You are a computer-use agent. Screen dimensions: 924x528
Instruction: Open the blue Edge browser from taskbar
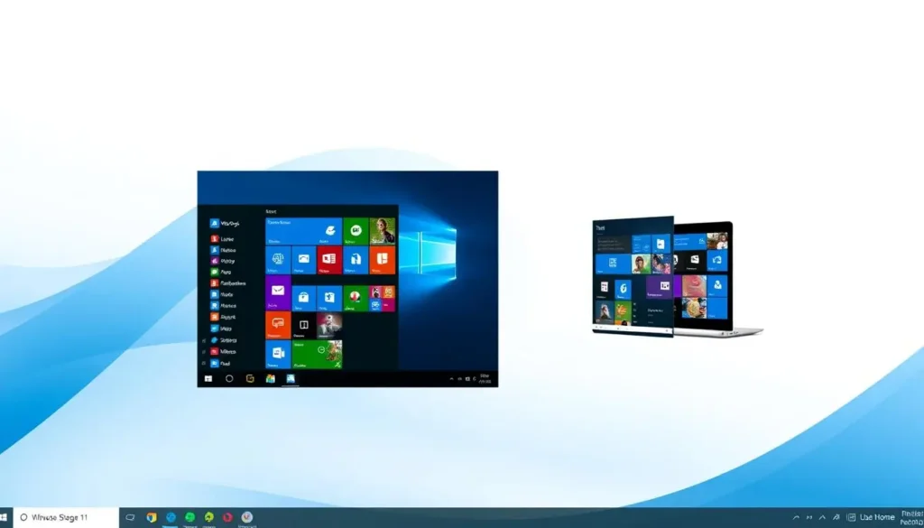tap(171, 518)
